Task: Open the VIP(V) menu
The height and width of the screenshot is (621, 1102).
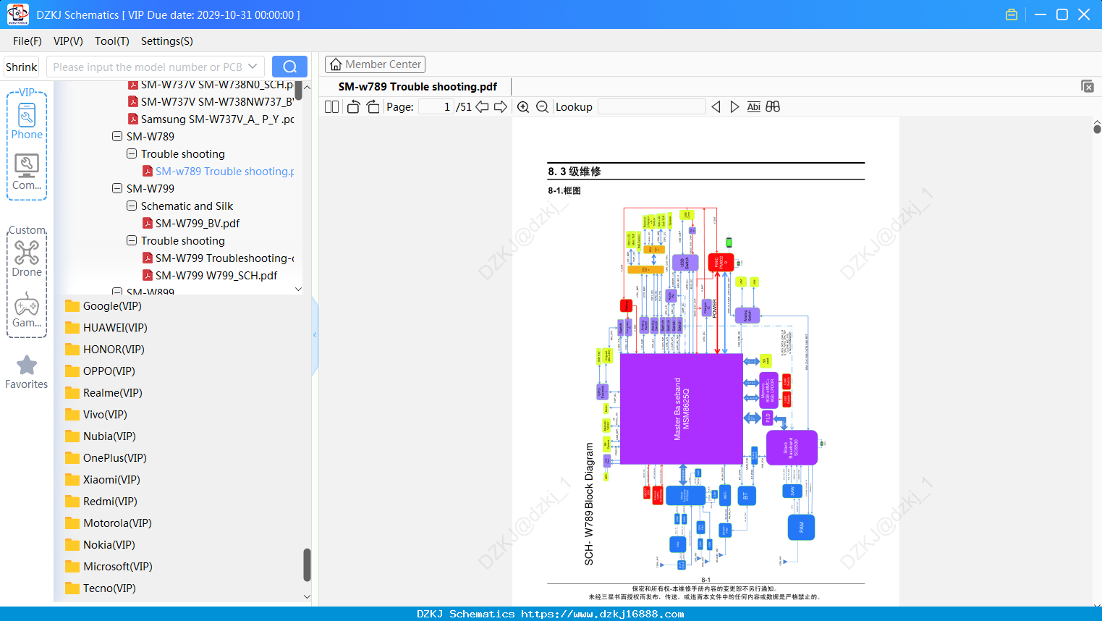Action: pos(68,41)
